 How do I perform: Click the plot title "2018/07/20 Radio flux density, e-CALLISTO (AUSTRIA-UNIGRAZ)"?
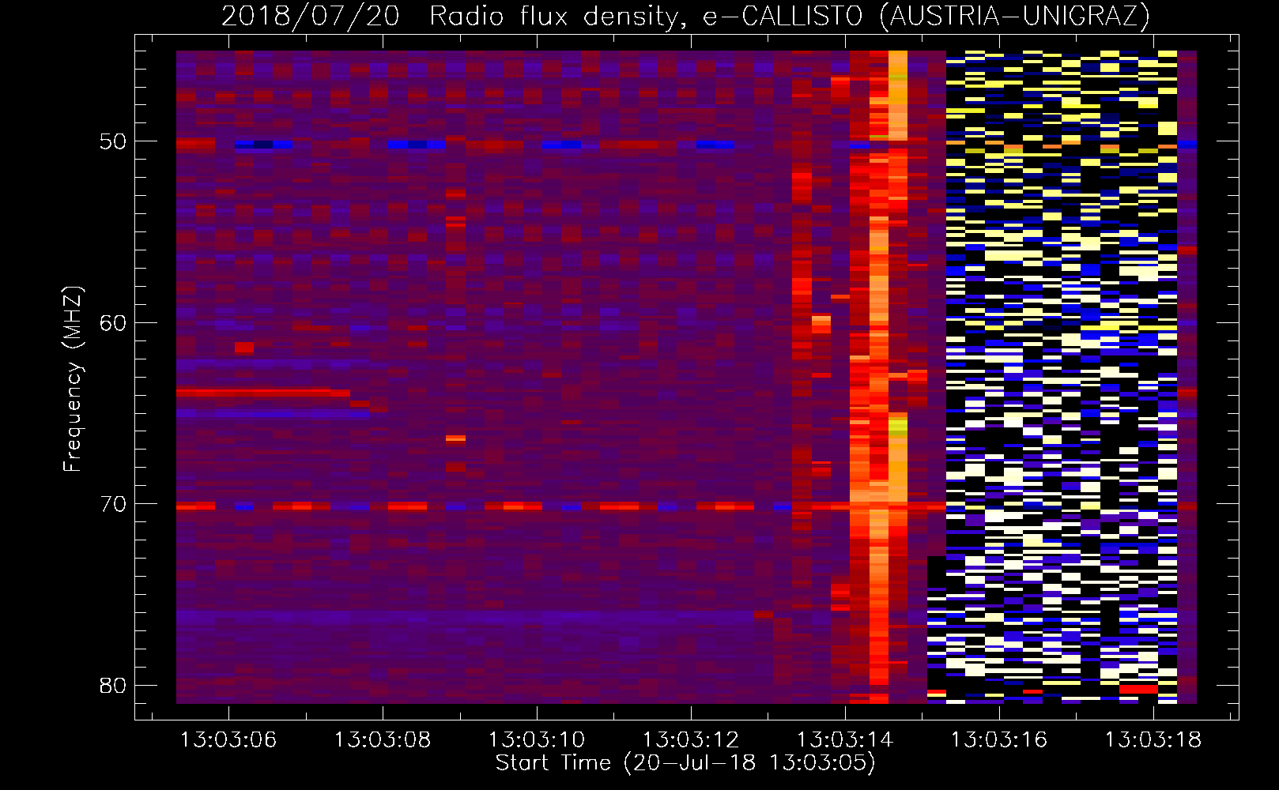tap(685, 16)
